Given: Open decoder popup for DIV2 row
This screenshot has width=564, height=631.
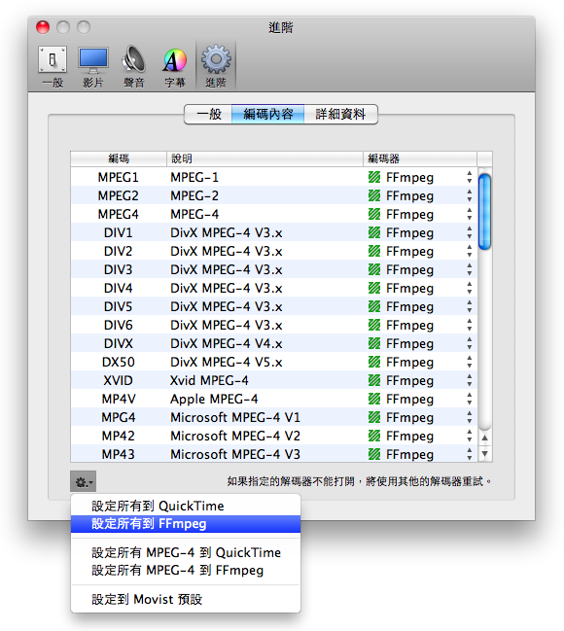Looking at the screenshot, I should (470, 251).
